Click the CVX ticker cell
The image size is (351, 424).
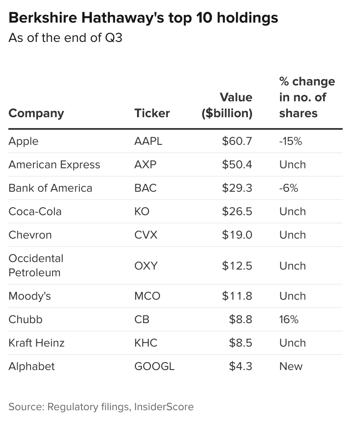pyautogui.click(x=146, y=235)
